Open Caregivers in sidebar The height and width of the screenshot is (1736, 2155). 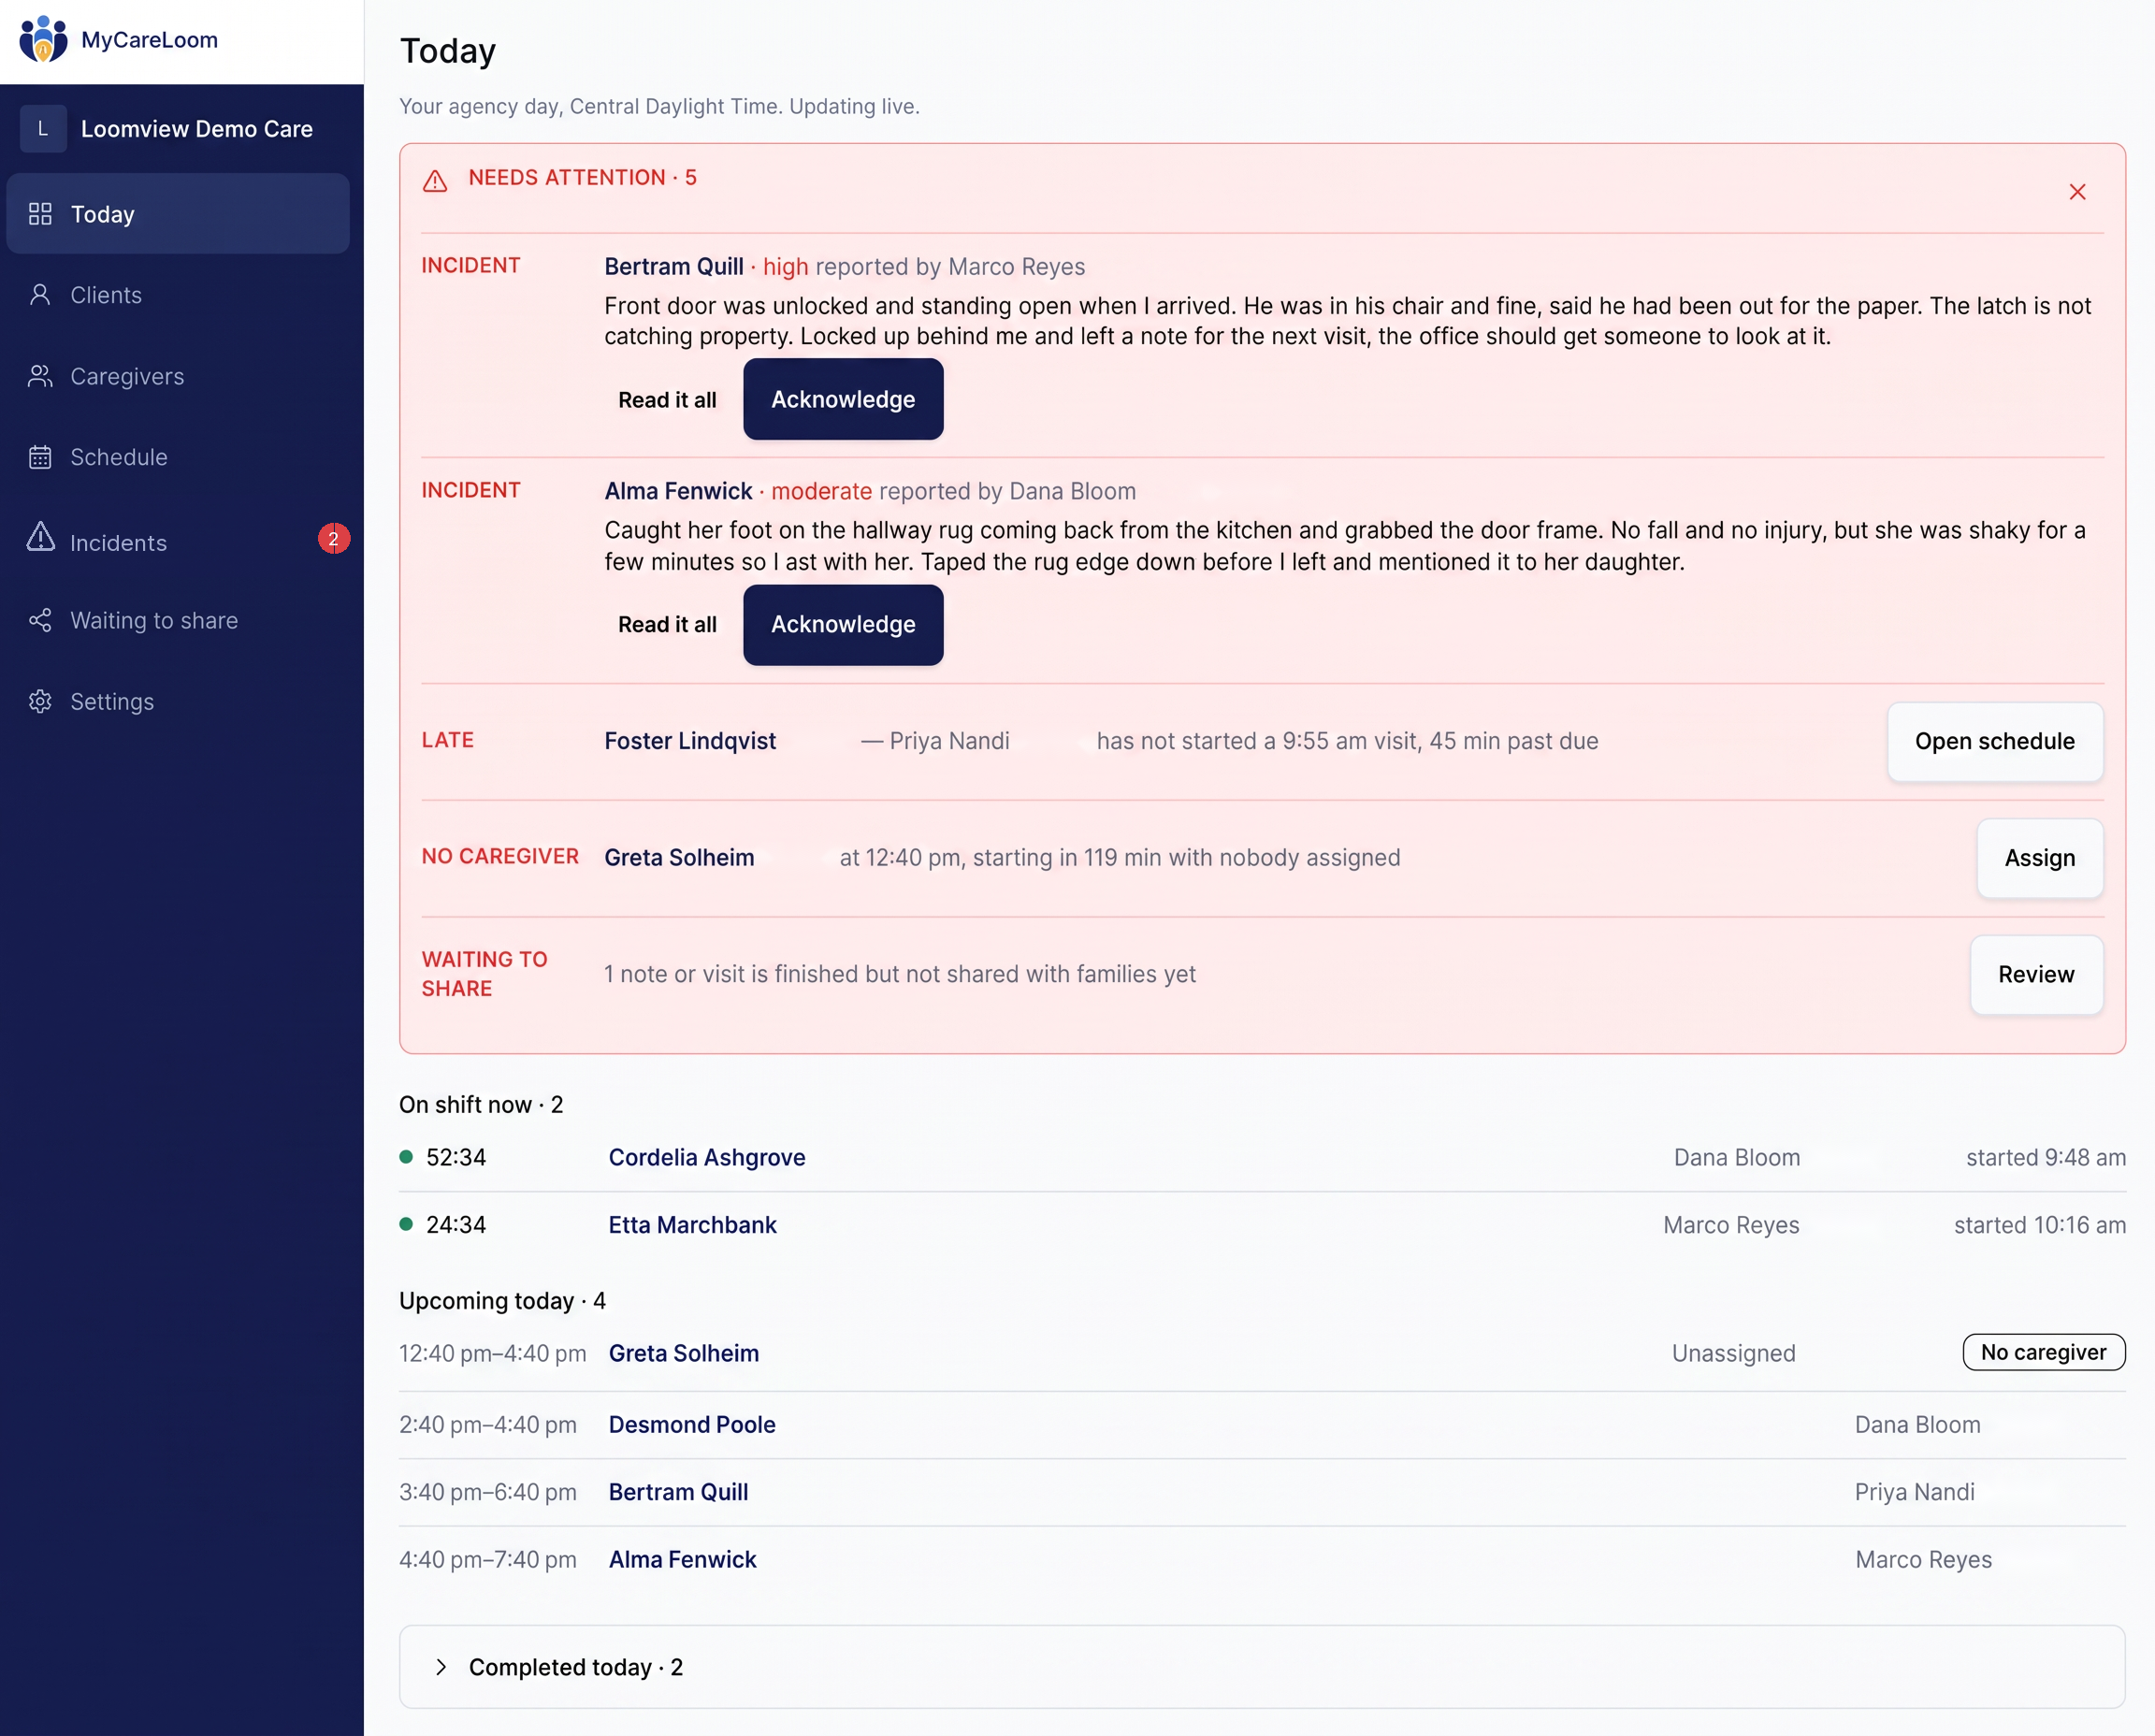tap(178, 376)
